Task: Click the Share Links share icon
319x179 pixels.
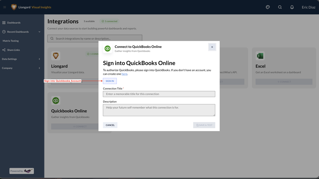Action: point(4,50)
